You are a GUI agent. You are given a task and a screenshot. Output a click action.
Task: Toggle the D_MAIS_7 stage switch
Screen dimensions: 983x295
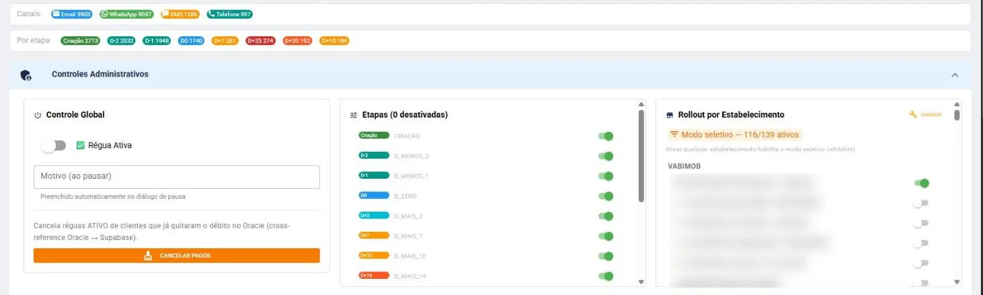606,236
